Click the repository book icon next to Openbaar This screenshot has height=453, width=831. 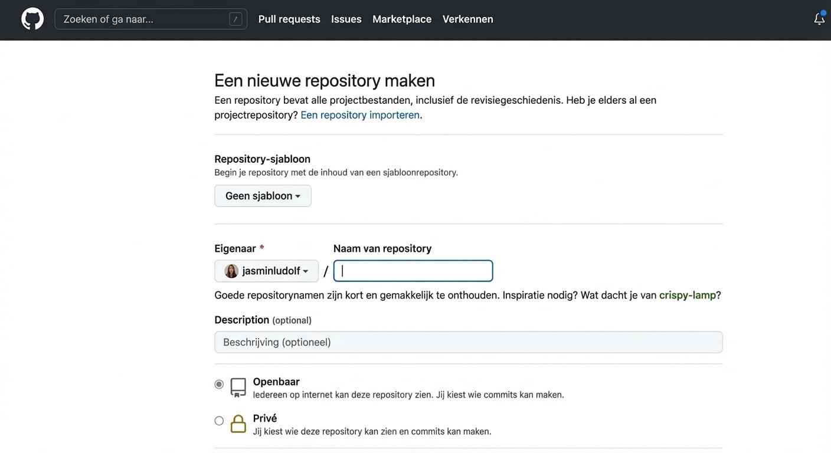tap(238, 388)
